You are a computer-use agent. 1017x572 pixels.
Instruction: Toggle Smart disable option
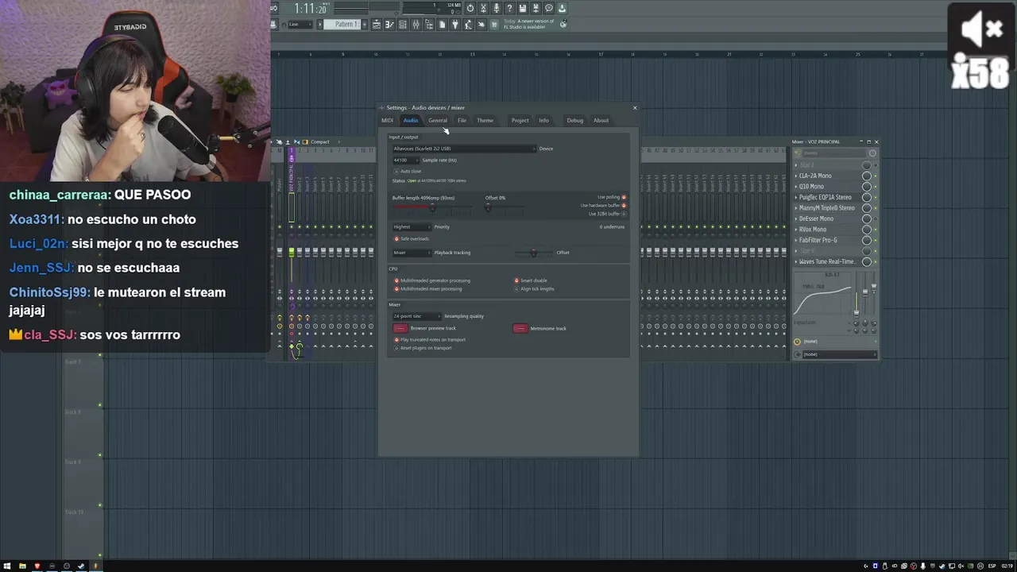pyautogui.click(x=516, y=280)
